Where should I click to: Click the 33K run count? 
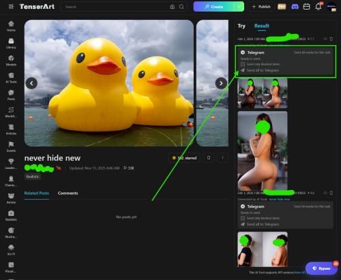click(x=129, y=168)
